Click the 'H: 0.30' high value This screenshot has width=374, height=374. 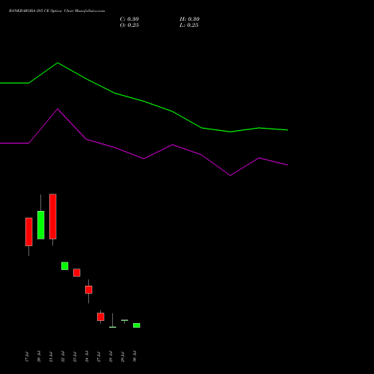coord(189,19)
